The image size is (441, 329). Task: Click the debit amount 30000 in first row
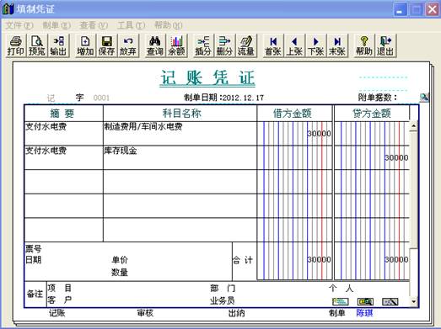(x=319, y=133)
